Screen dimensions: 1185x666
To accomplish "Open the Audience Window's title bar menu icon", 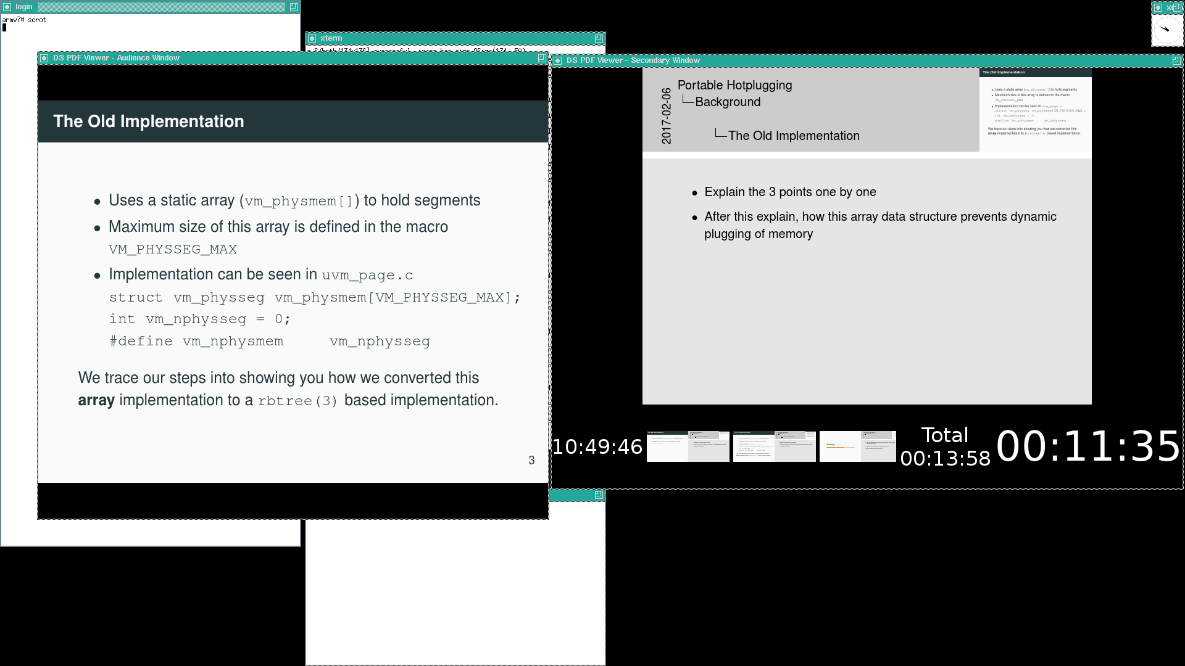I will click(44, 58).
